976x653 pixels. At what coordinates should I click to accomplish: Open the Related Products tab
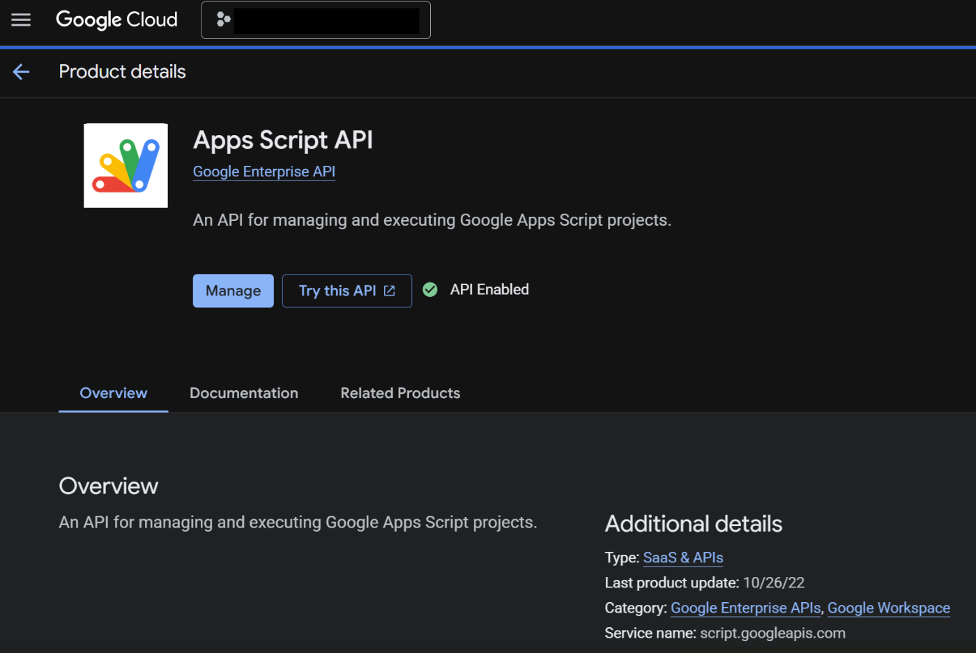click(400, 393)
